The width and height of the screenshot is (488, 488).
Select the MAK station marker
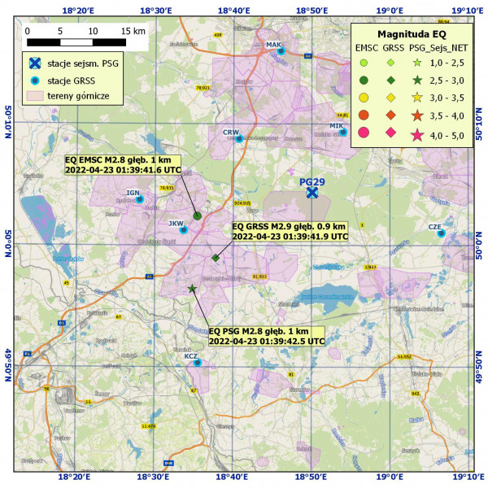tap(281, 51)
